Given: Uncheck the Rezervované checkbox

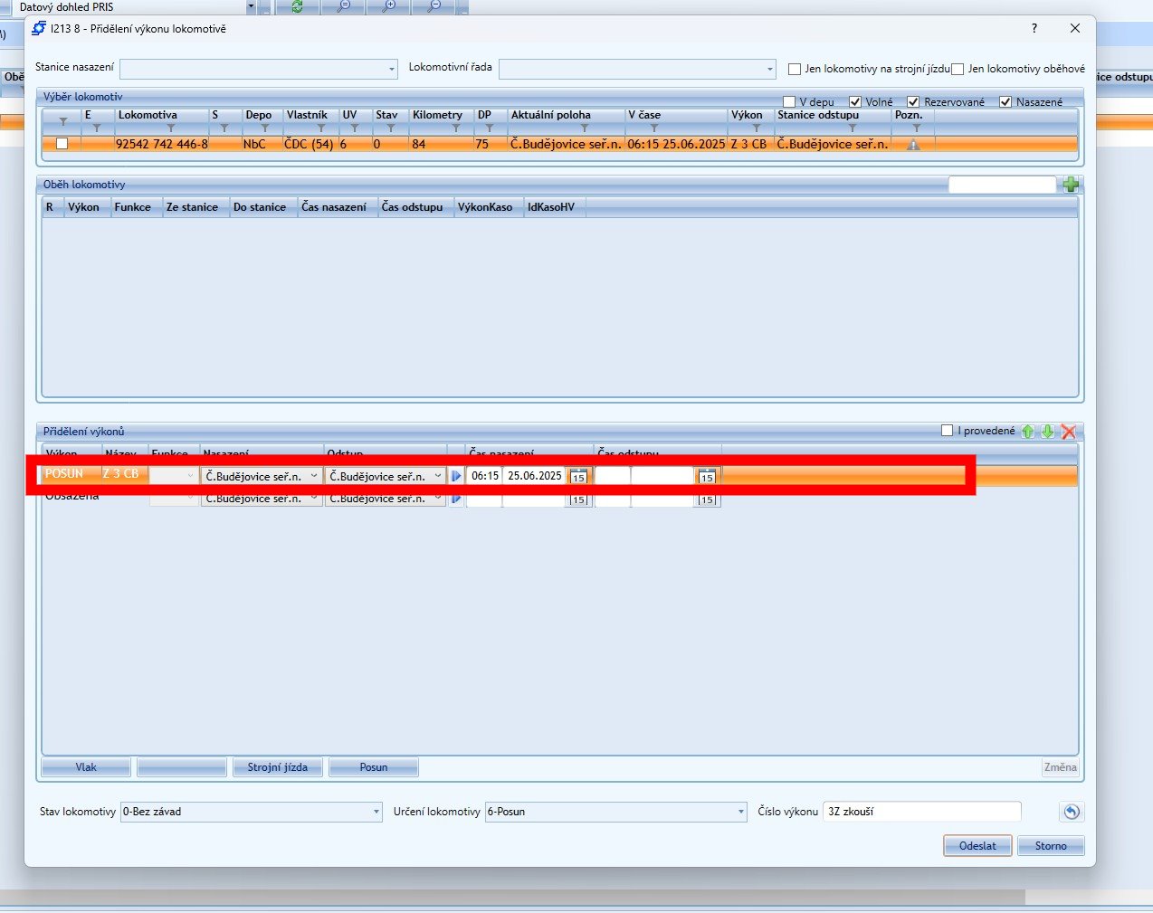Looking at the screenshot, I should [913, 102].
